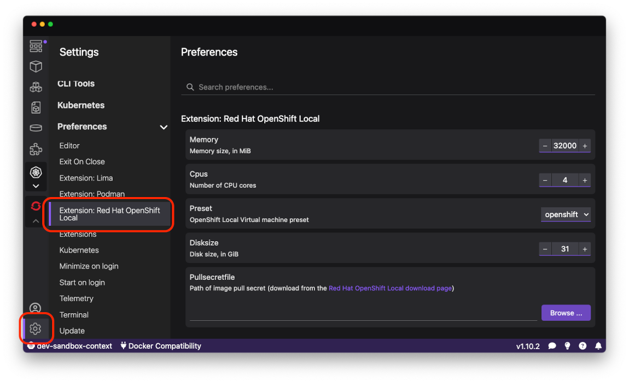Open Docker Compatibility in status bar

(160, 346)
